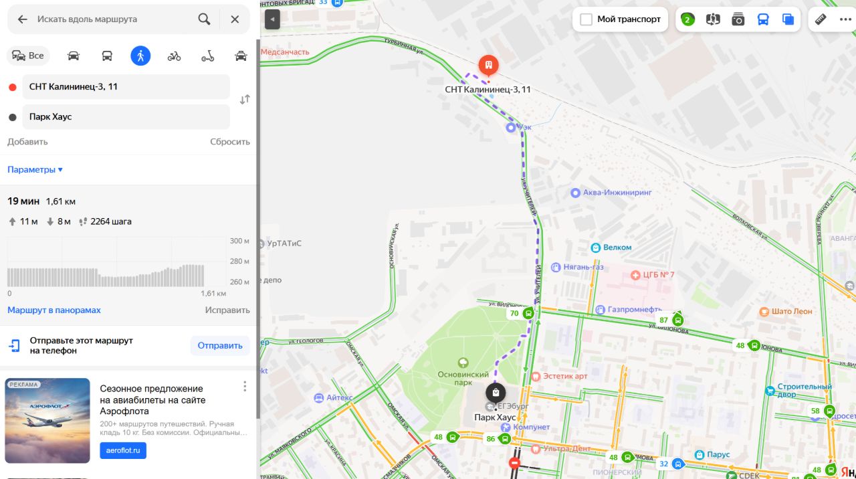Viewport: 856px width, 479px height.
Task: Click the traffic level indicator icon
Action: [x=687, y=19]
